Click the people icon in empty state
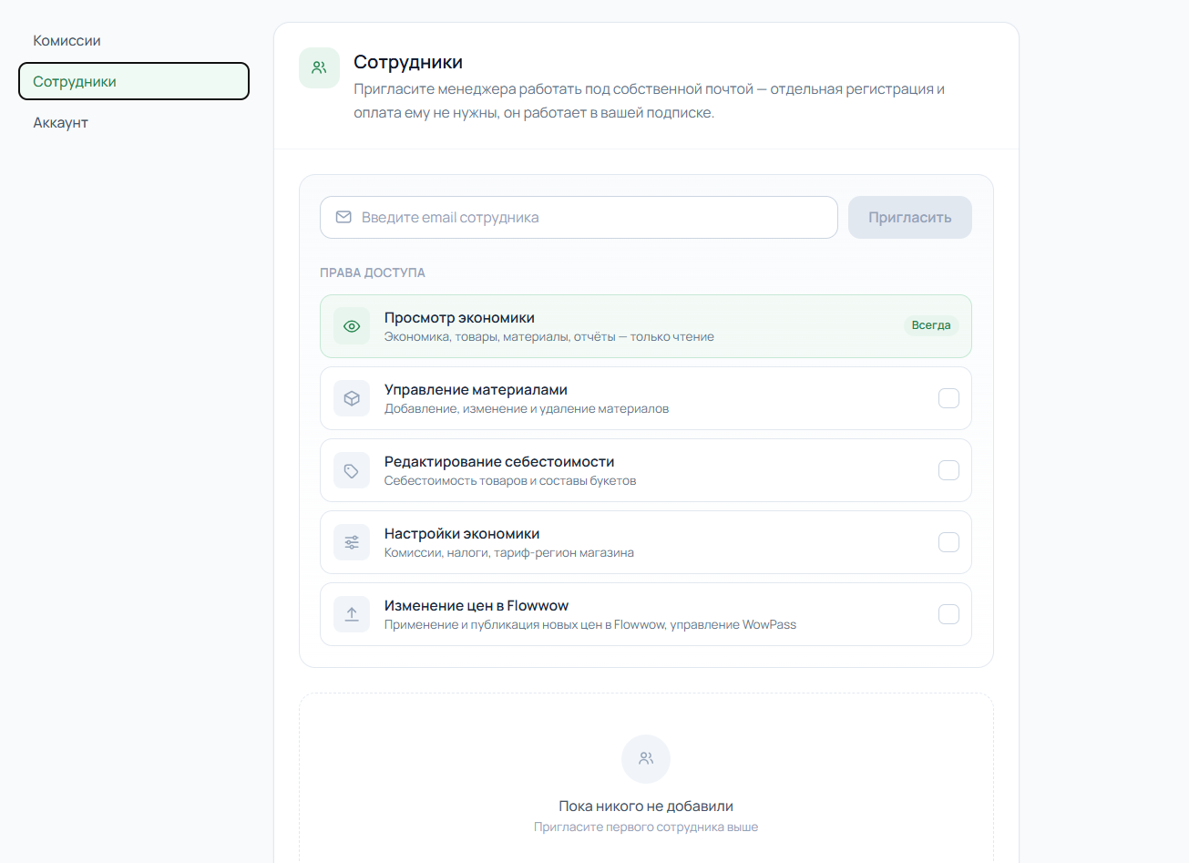Image resolution: width=1189 pixels, height=863 pixels. coord(646,758)
